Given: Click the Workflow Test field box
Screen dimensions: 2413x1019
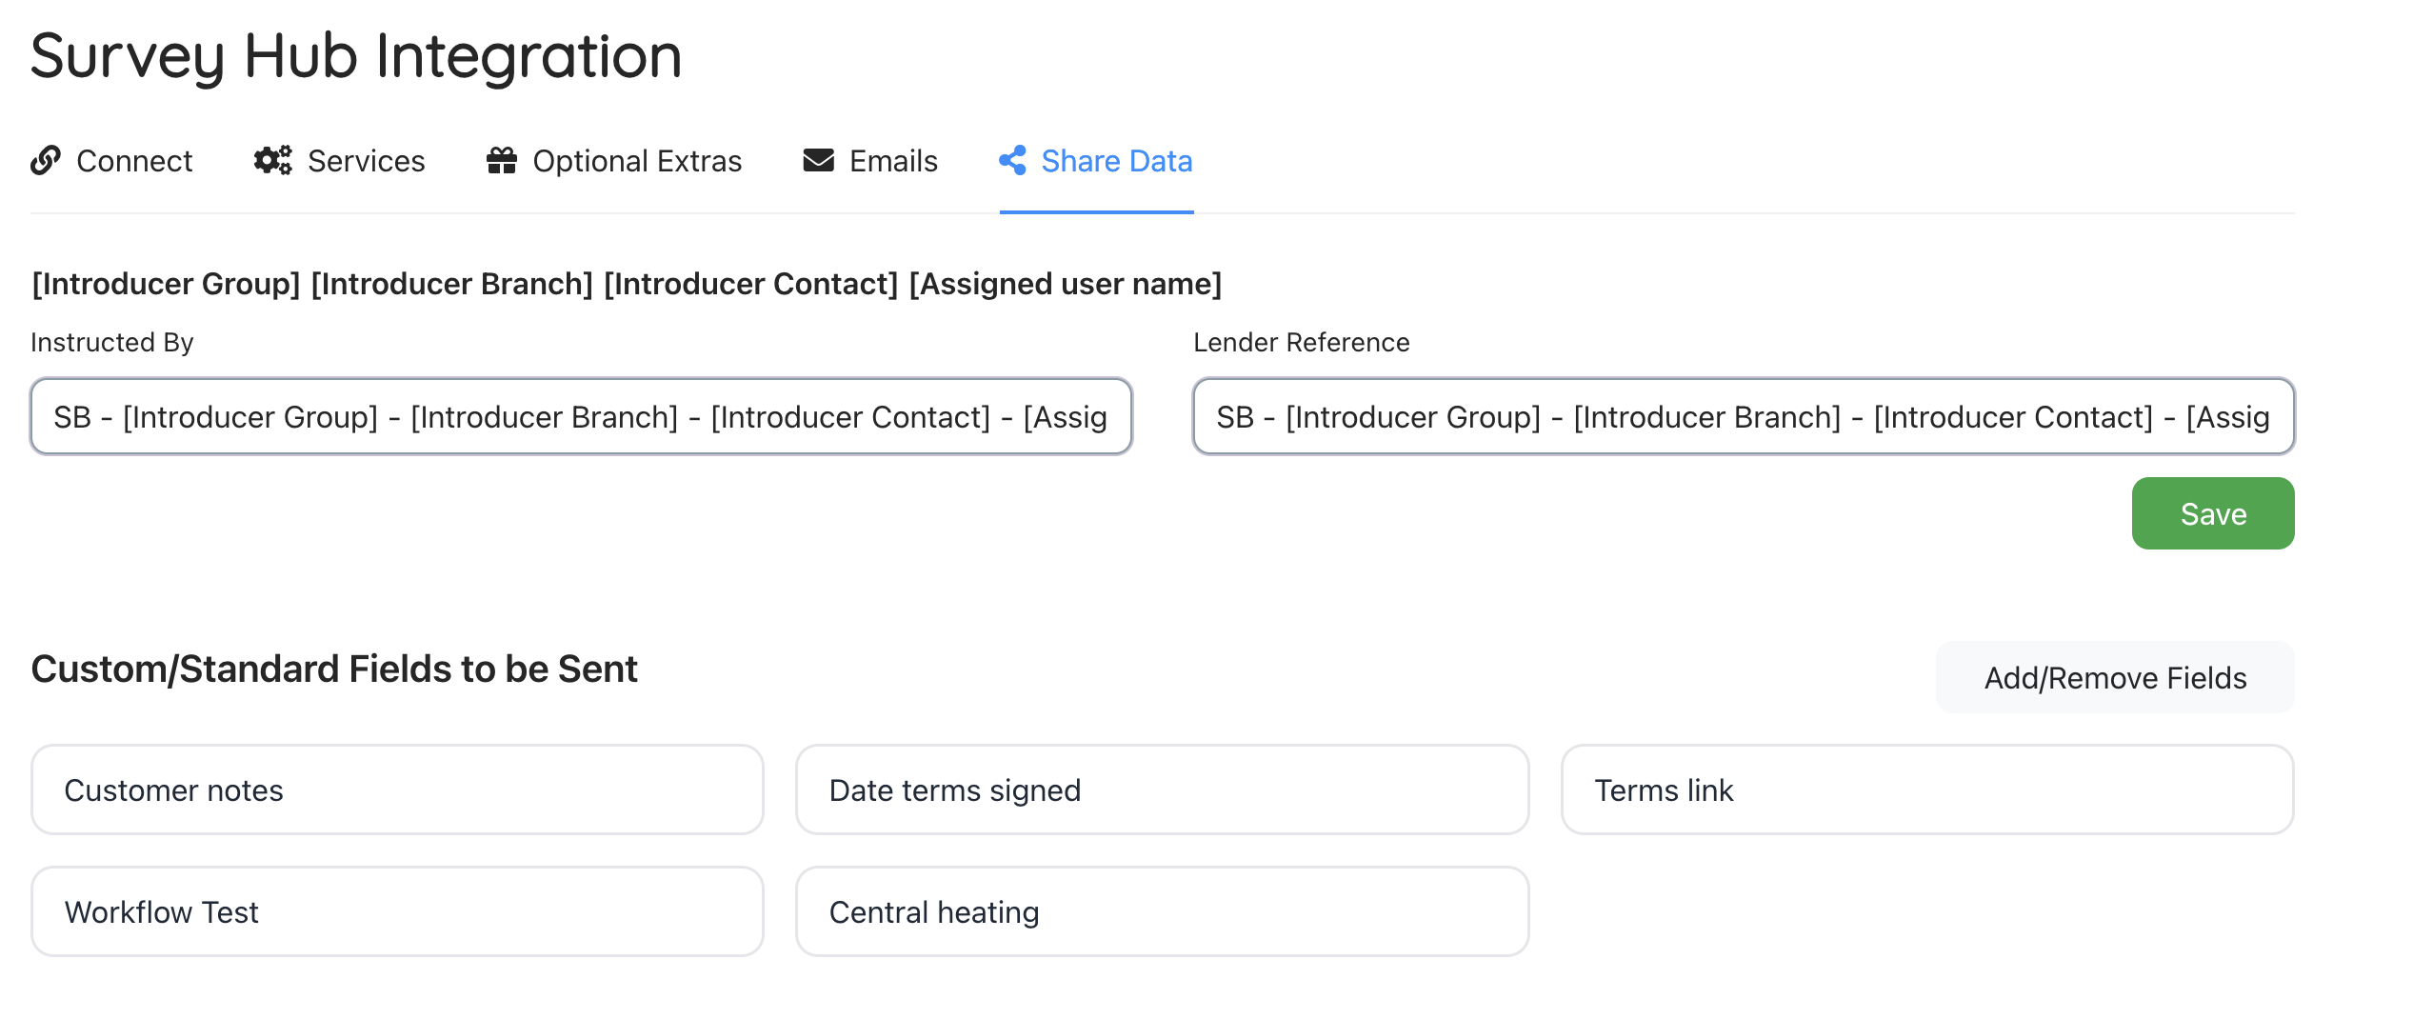Looking at the screenshot, I should [x=397, y=912].
